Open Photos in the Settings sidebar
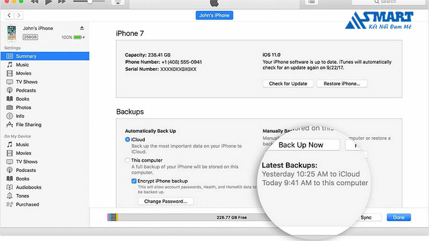Viewport: 429px width, 241px height. point(23,108)
